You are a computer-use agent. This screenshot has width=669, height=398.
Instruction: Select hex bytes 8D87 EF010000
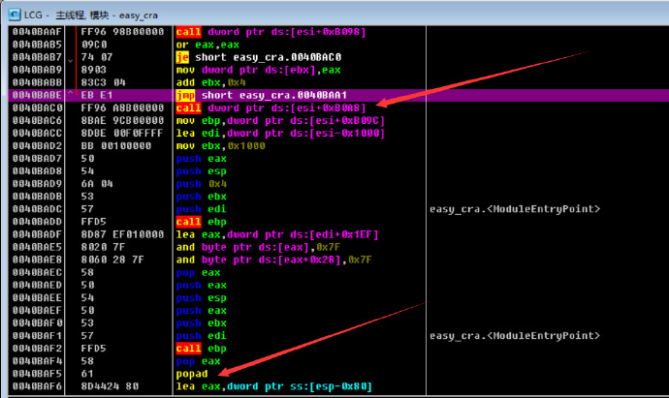click(x=122, y=234)
